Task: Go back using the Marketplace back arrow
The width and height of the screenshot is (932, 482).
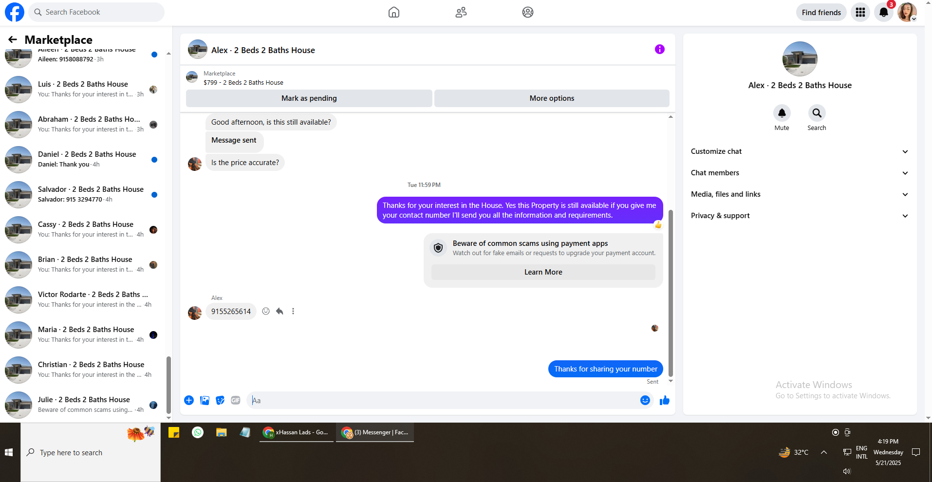Action: coord(13,39)
